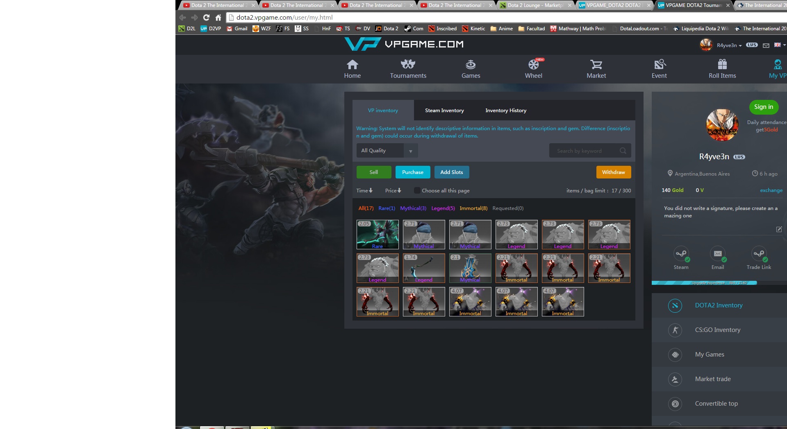The image size is (787, 429).
Task: Click the green Sign in attendance button
Action: click(764, 107)
